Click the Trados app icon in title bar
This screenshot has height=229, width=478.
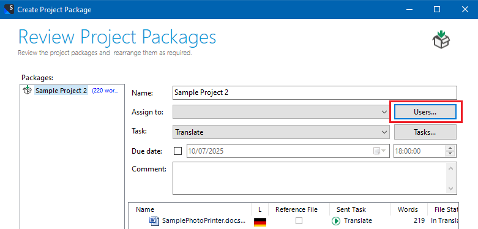[9, 9]
